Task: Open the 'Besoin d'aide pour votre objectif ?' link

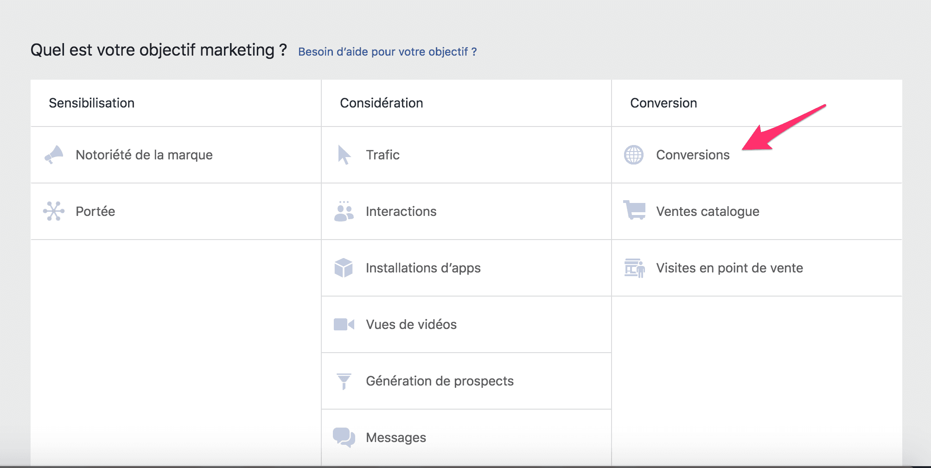Action: (x=387, y=51)
